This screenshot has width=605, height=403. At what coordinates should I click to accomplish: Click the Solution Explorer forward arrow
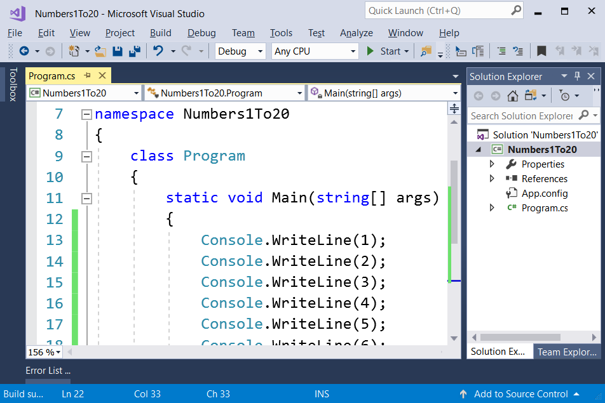[x=496, y=96]
